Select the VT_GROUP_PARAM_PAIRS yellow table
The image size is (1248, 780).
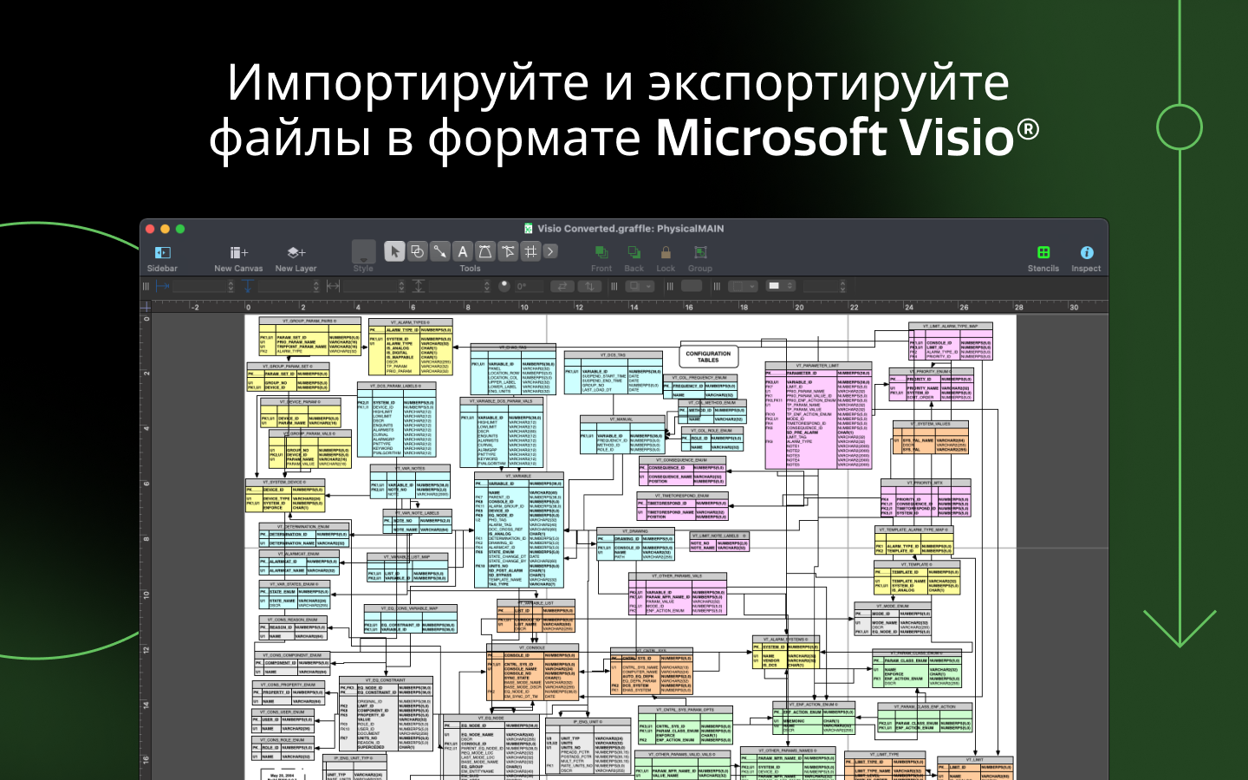pyautogui.click(x=309, y=336)
